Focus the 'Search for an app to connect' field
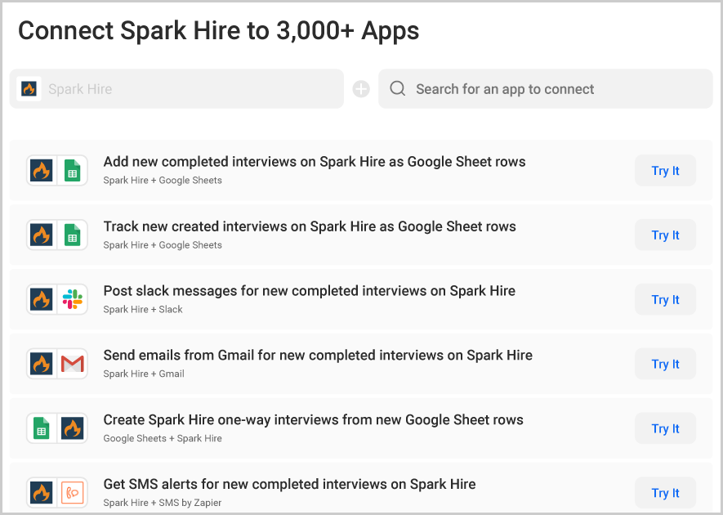This screenshot has width=723, height=515. click(546, 88)
